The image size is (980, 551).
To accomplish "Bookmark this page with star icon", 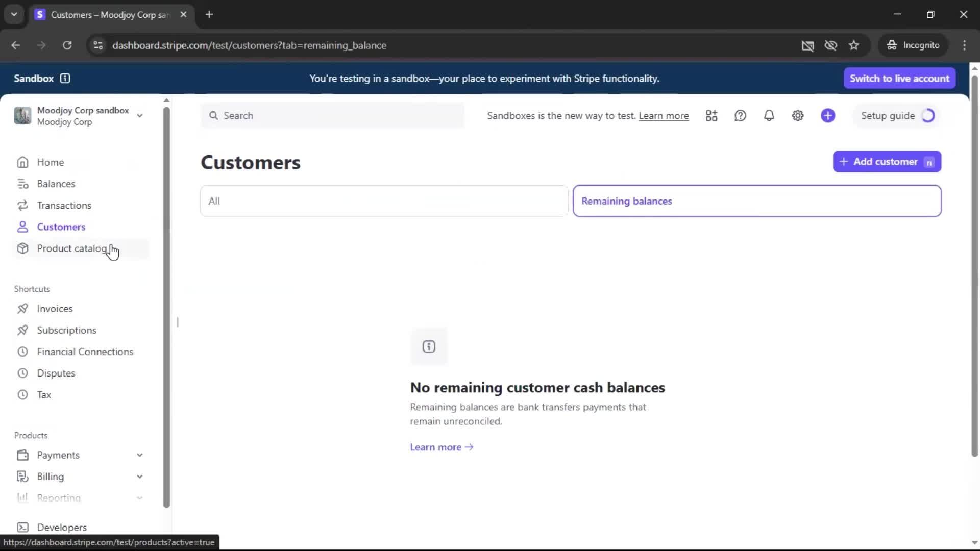I will 854,45.
